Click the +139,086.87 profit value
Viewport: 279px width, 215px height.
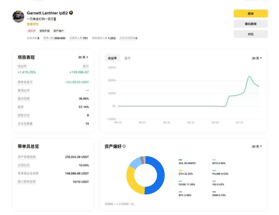click(79, 72)
